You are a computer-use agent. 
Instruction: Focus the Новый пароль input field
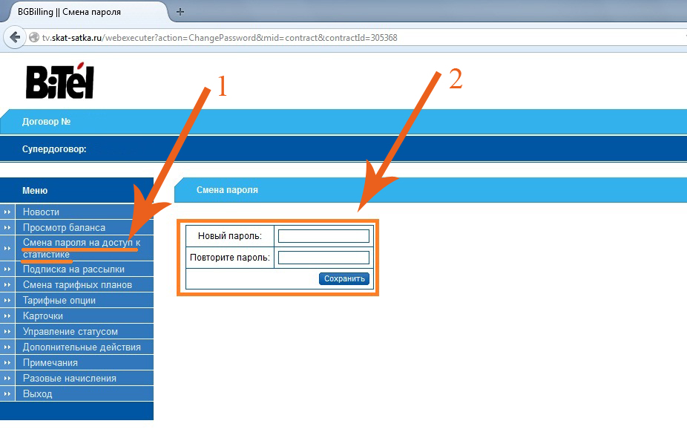tap(323, 236)
